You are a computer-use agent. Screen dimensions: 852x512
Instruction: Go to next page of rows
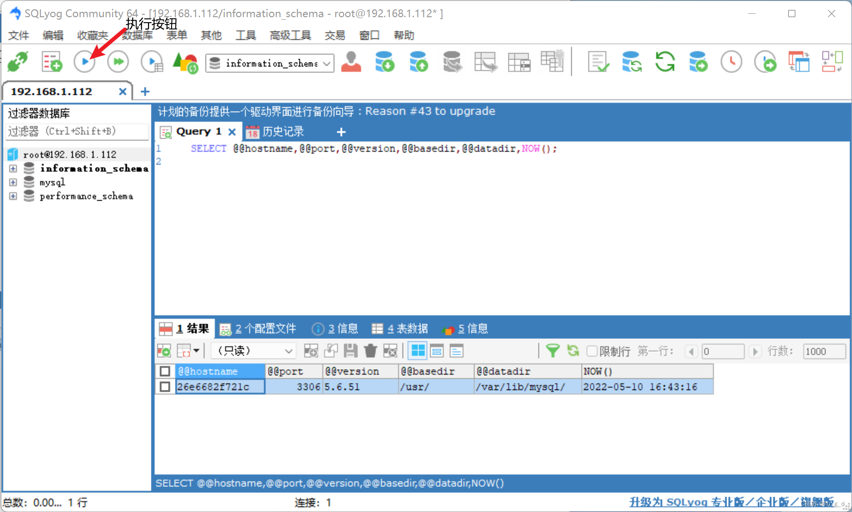(x=755, y=352)
